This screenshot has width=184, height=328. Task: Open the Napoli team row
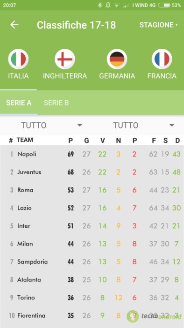point(92,154)
